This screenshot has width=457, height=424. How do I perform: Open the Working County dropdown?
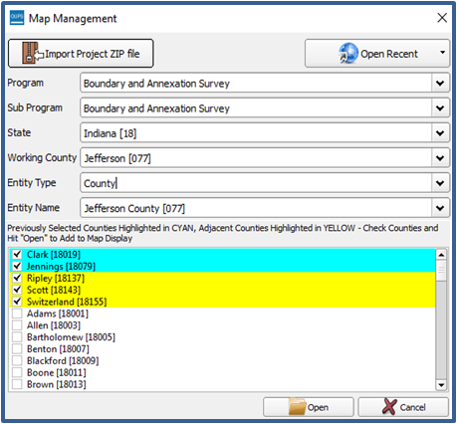pos(440,158)
